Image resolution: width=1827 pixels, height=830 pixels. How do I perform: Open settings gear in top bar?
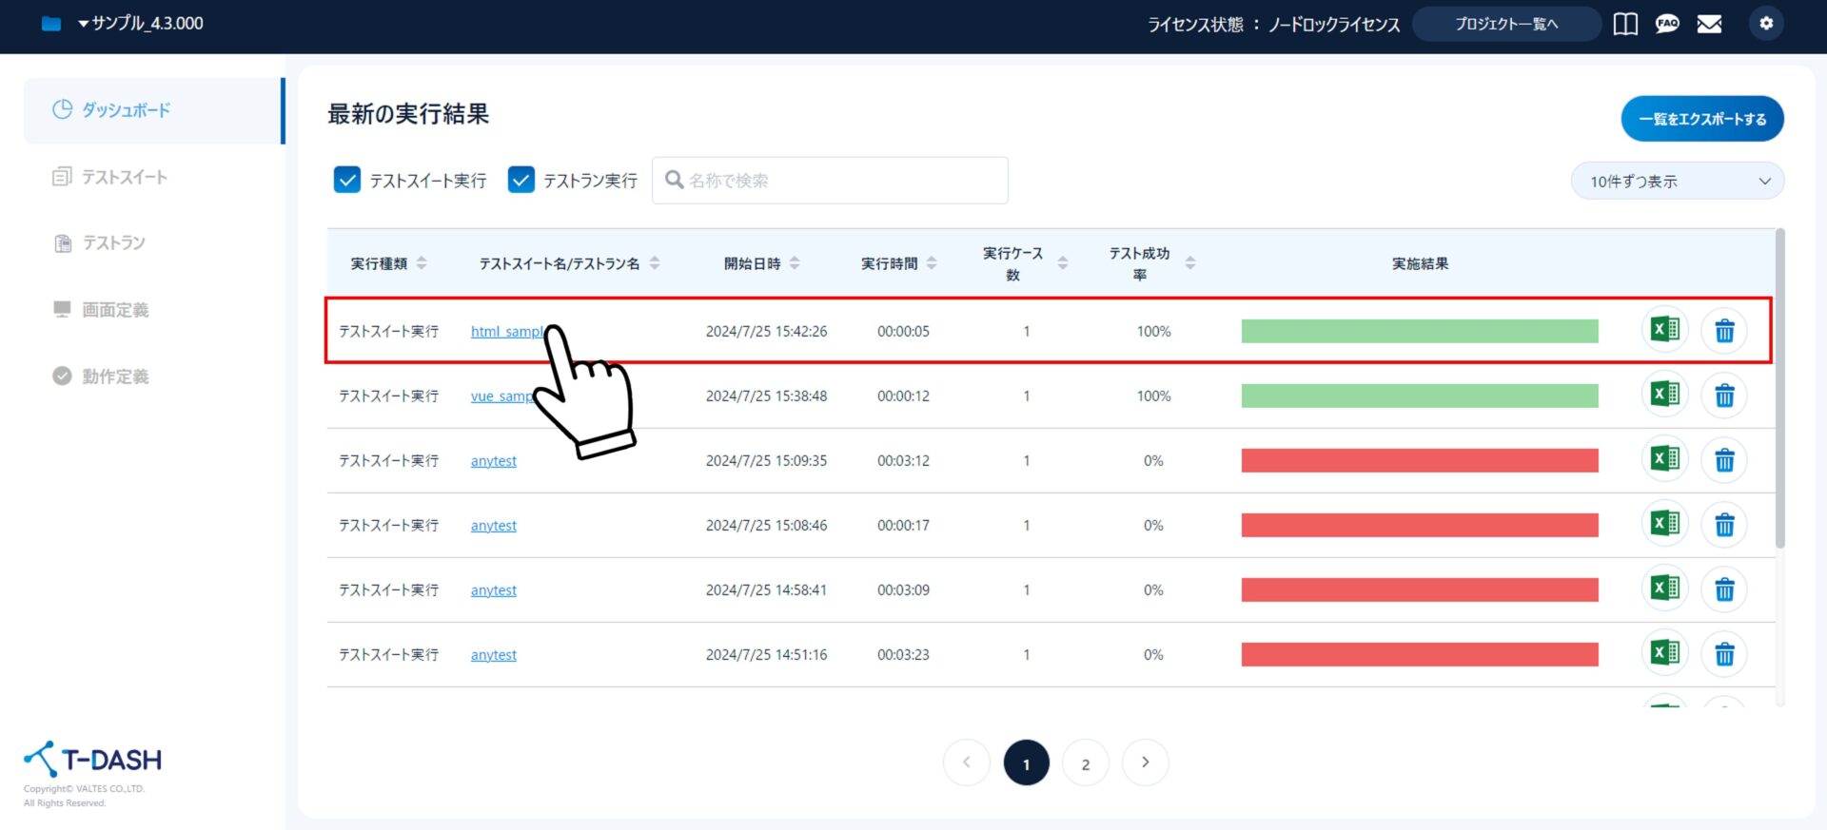(1766, 24)
